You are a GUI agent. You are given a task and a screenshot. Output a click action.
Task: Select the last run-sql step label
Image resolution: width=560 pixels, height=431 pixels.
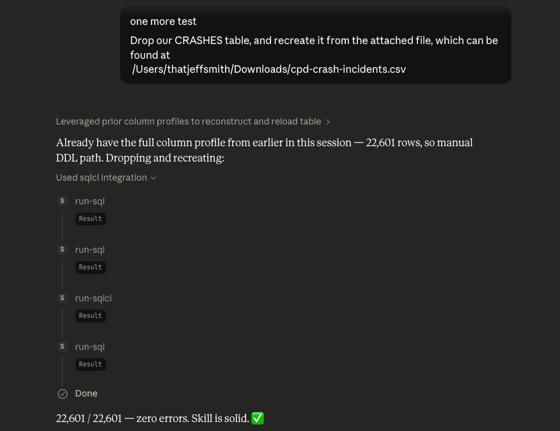89,347
